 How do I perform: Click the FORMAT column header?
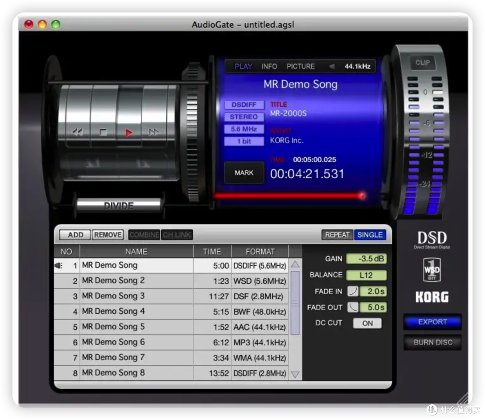pos(260,252)
